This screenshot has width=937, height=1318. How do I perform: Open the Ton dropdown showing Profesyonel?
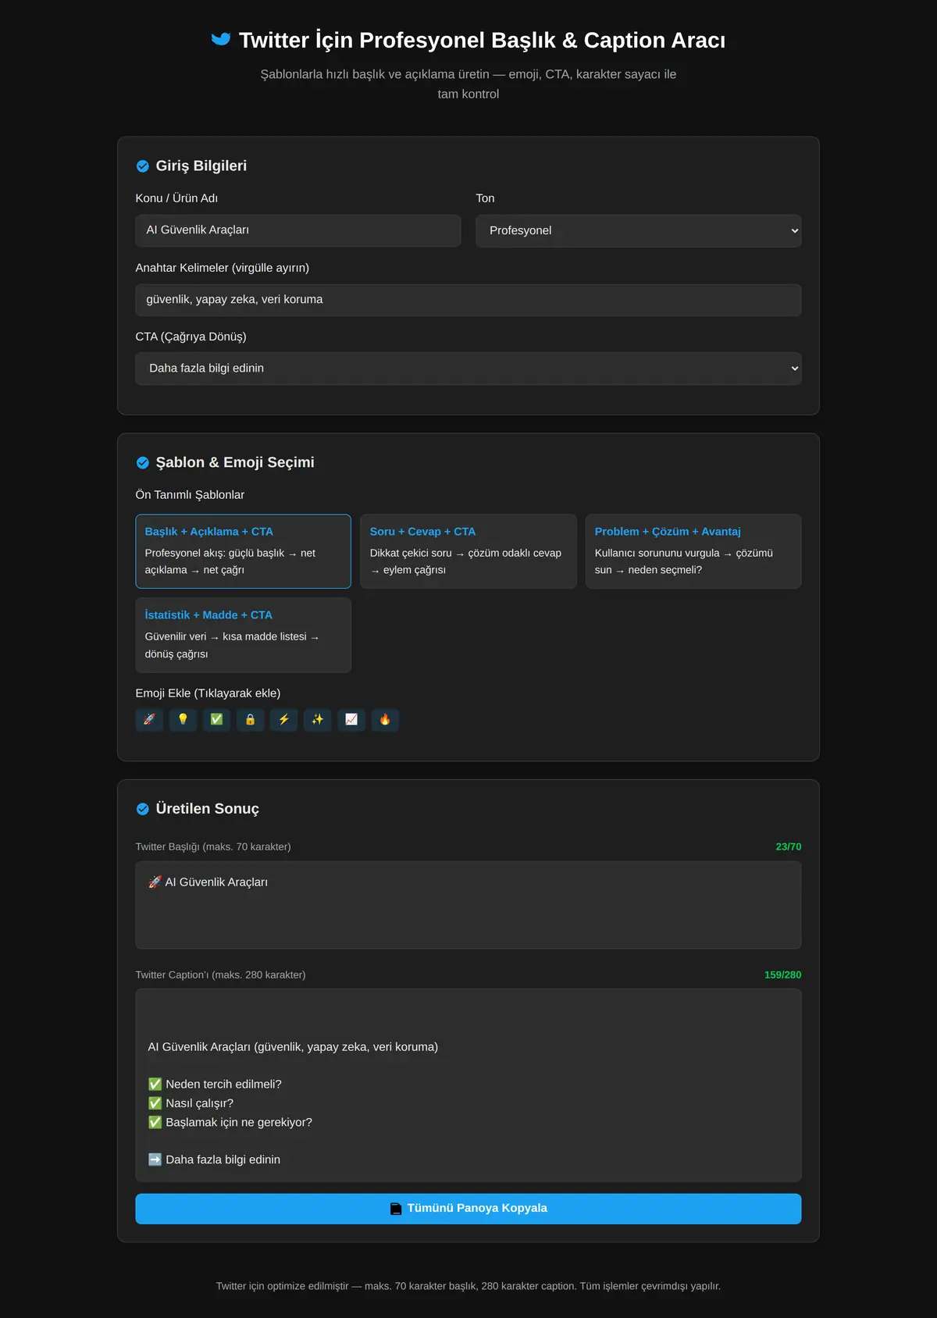[639, 231]
